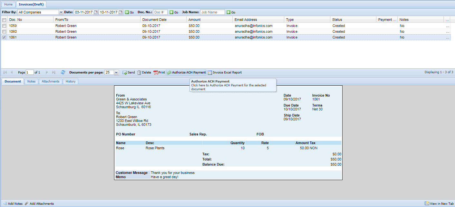The width and height of the screenshot is (455, 207).
Task: Click Go next to Job Name
Action: [231, 12]
